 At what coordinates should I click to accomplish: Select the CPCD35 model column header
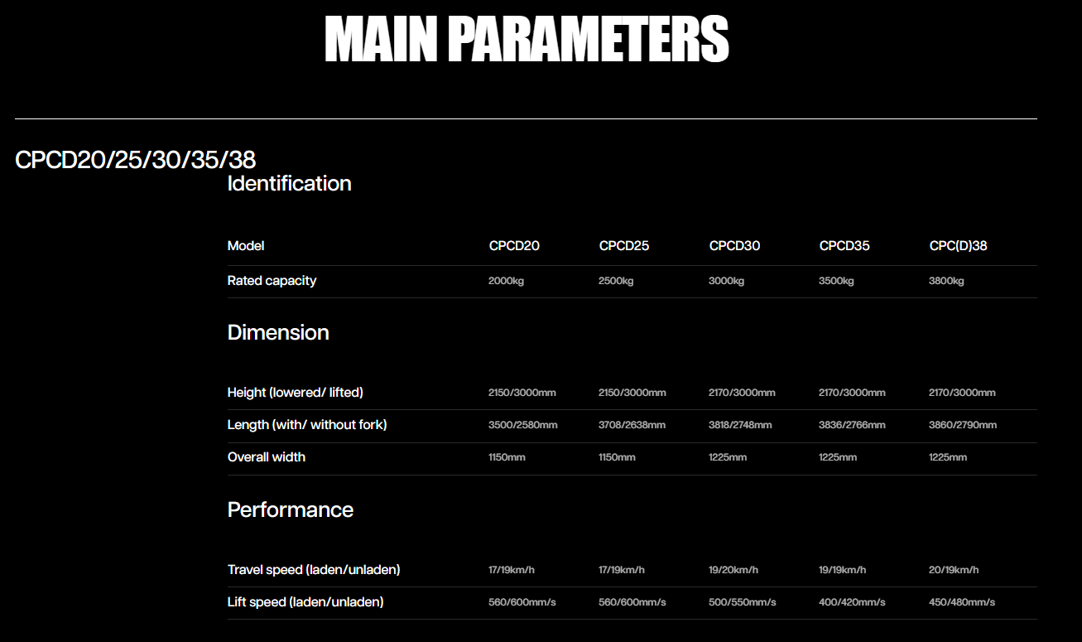tap(844, 246)
